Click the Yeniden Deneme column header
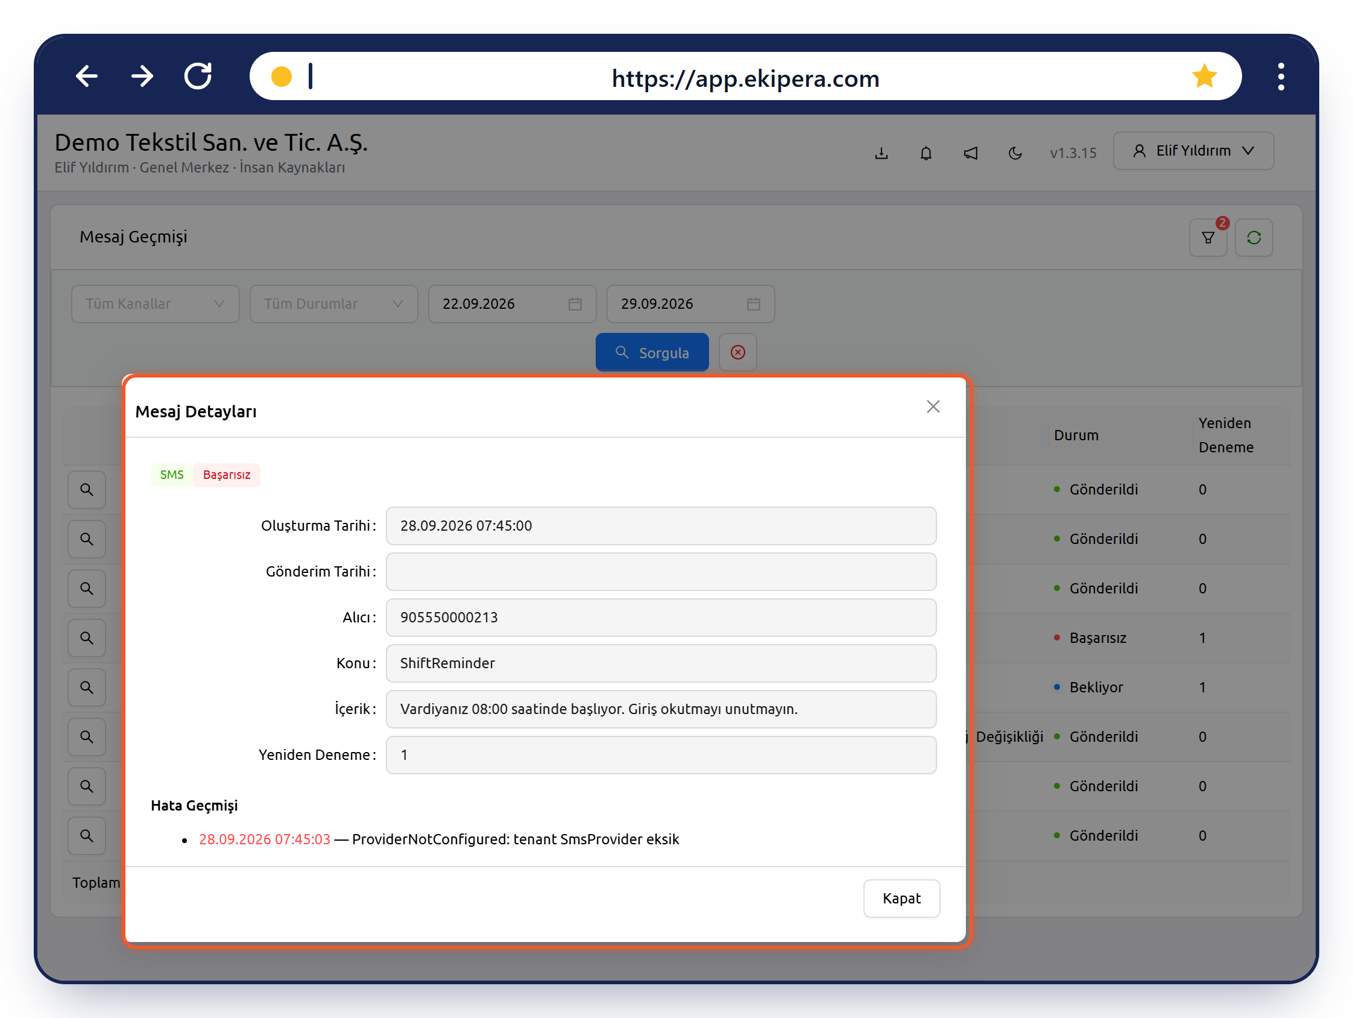 tap(1226, 435)
